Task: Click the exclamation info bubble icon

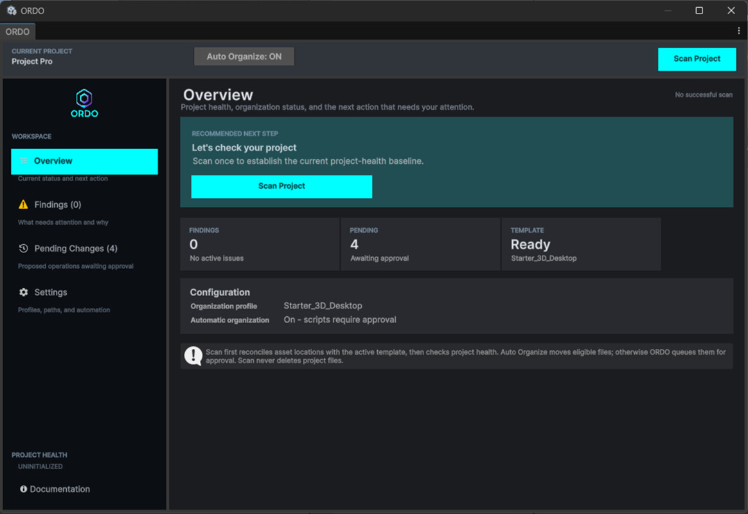Action: 193,356
